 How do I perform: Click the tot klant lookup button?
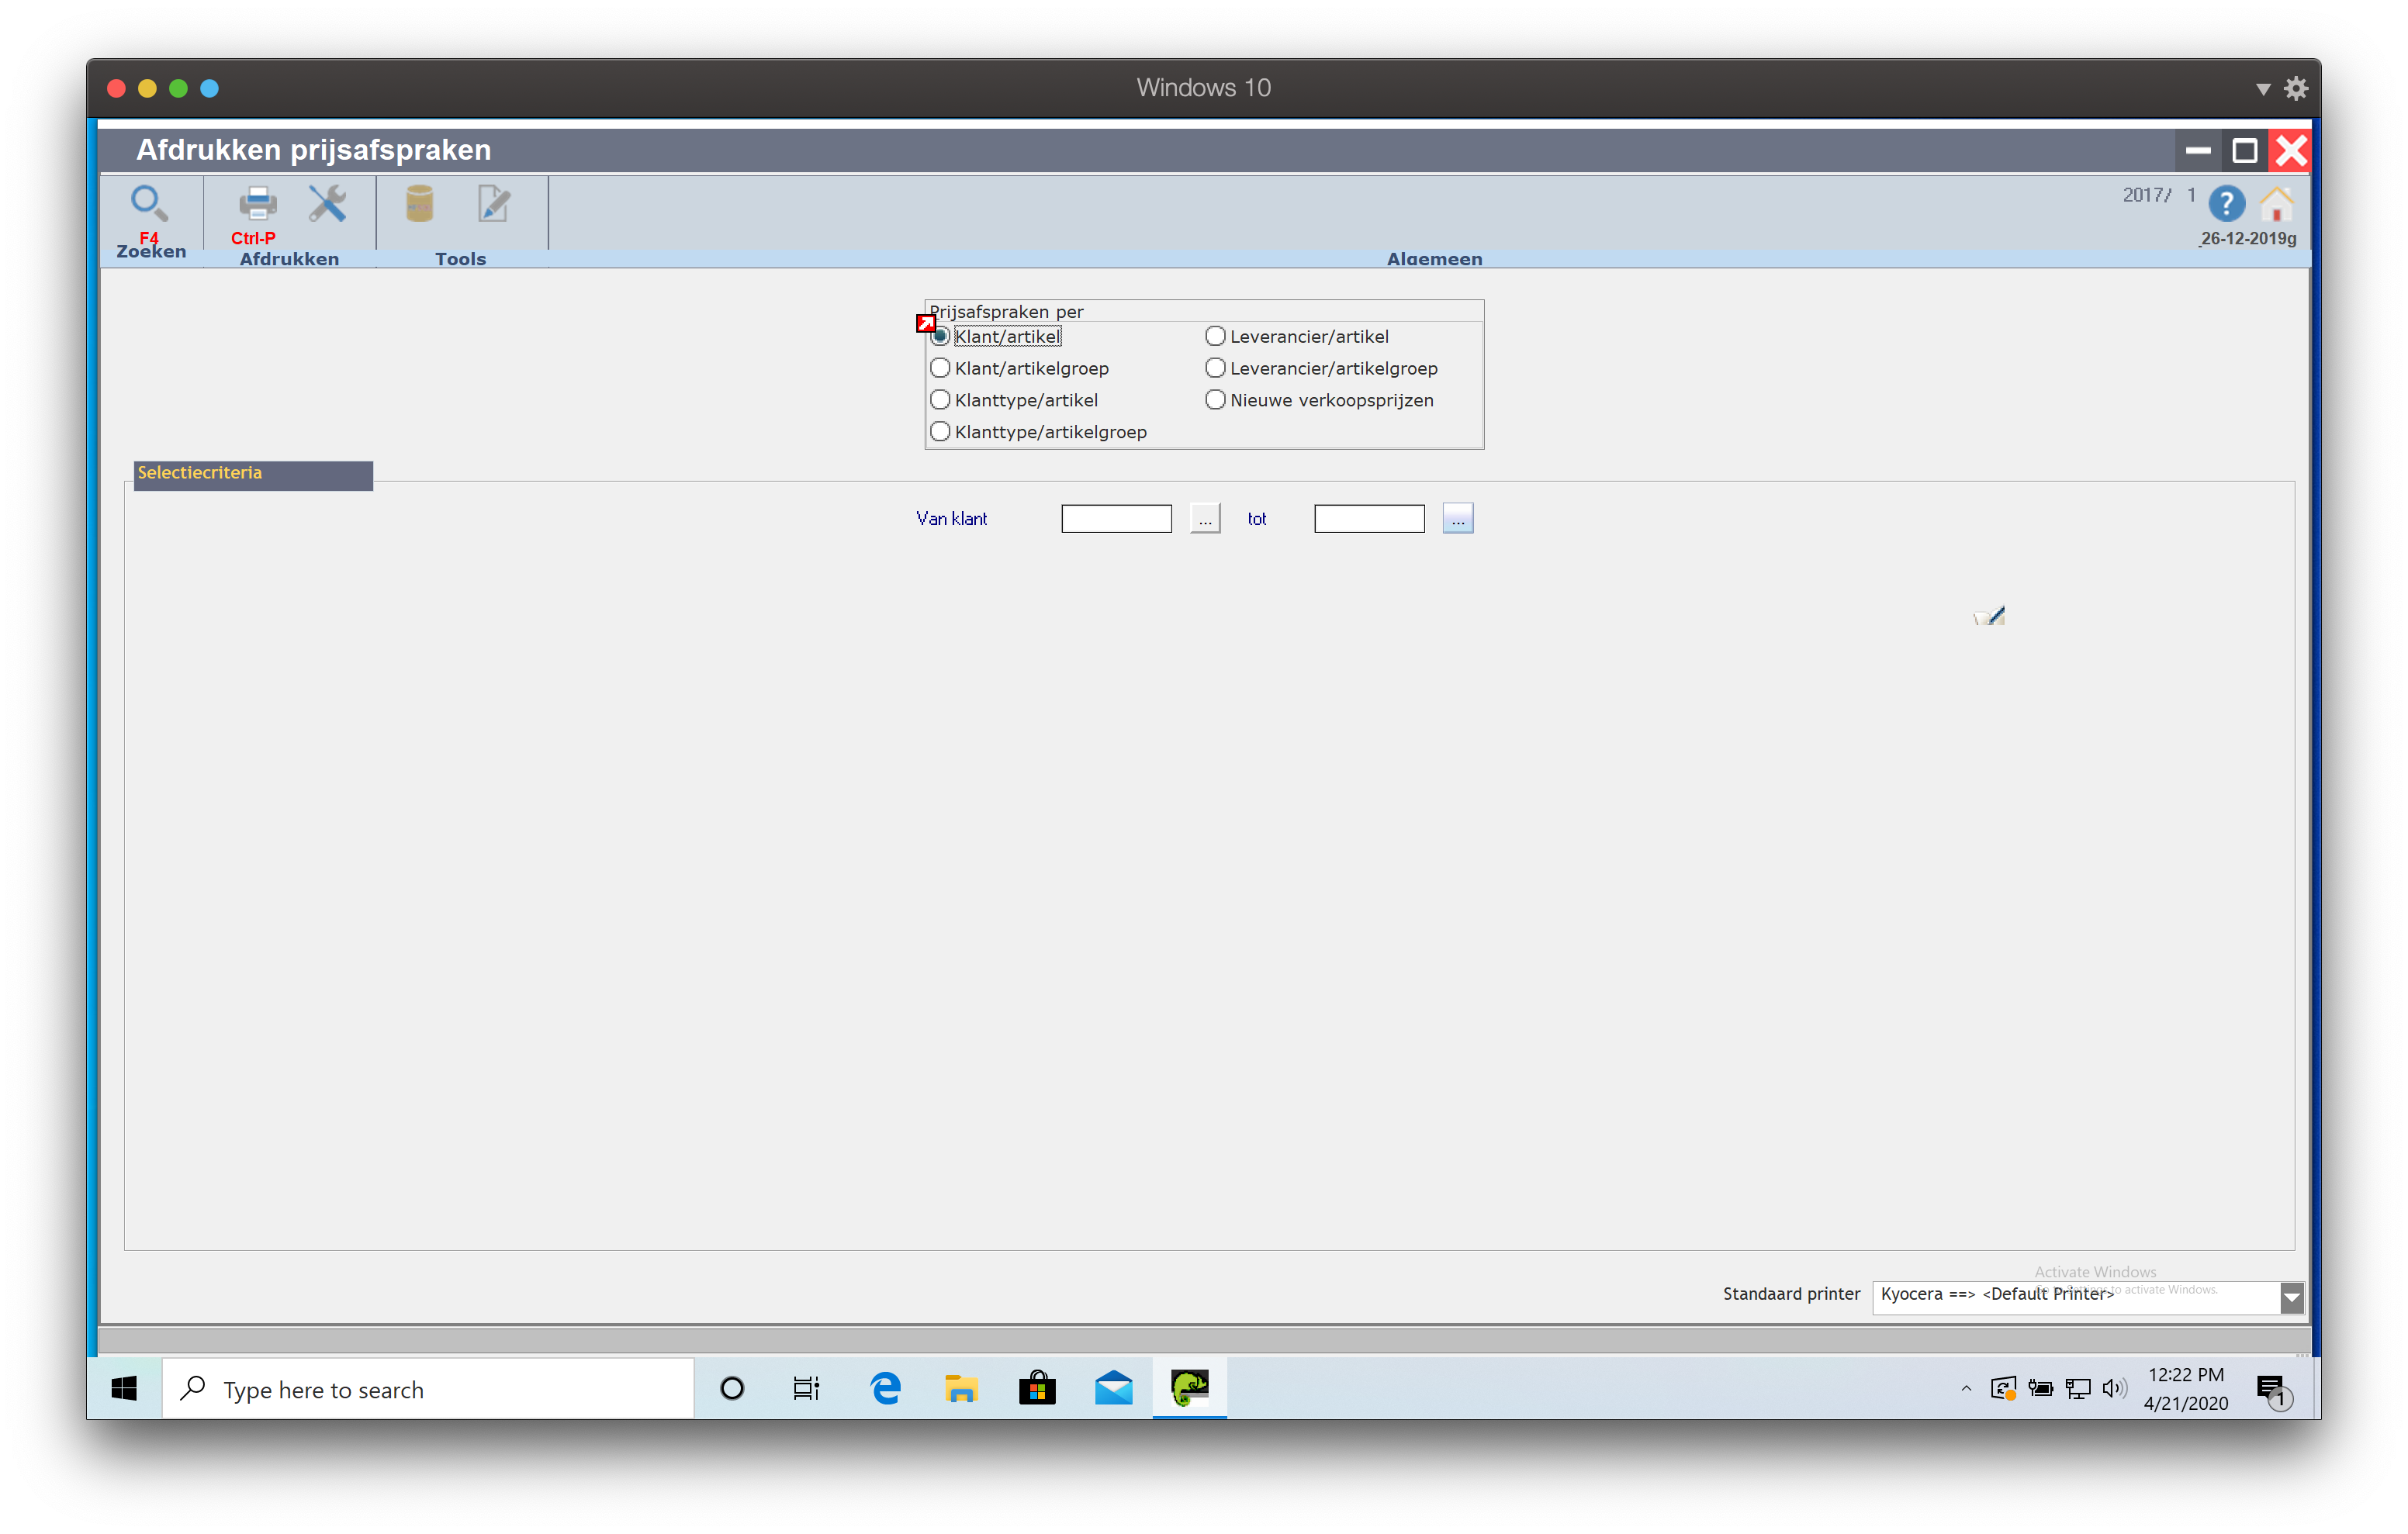tap(1457, 519)
